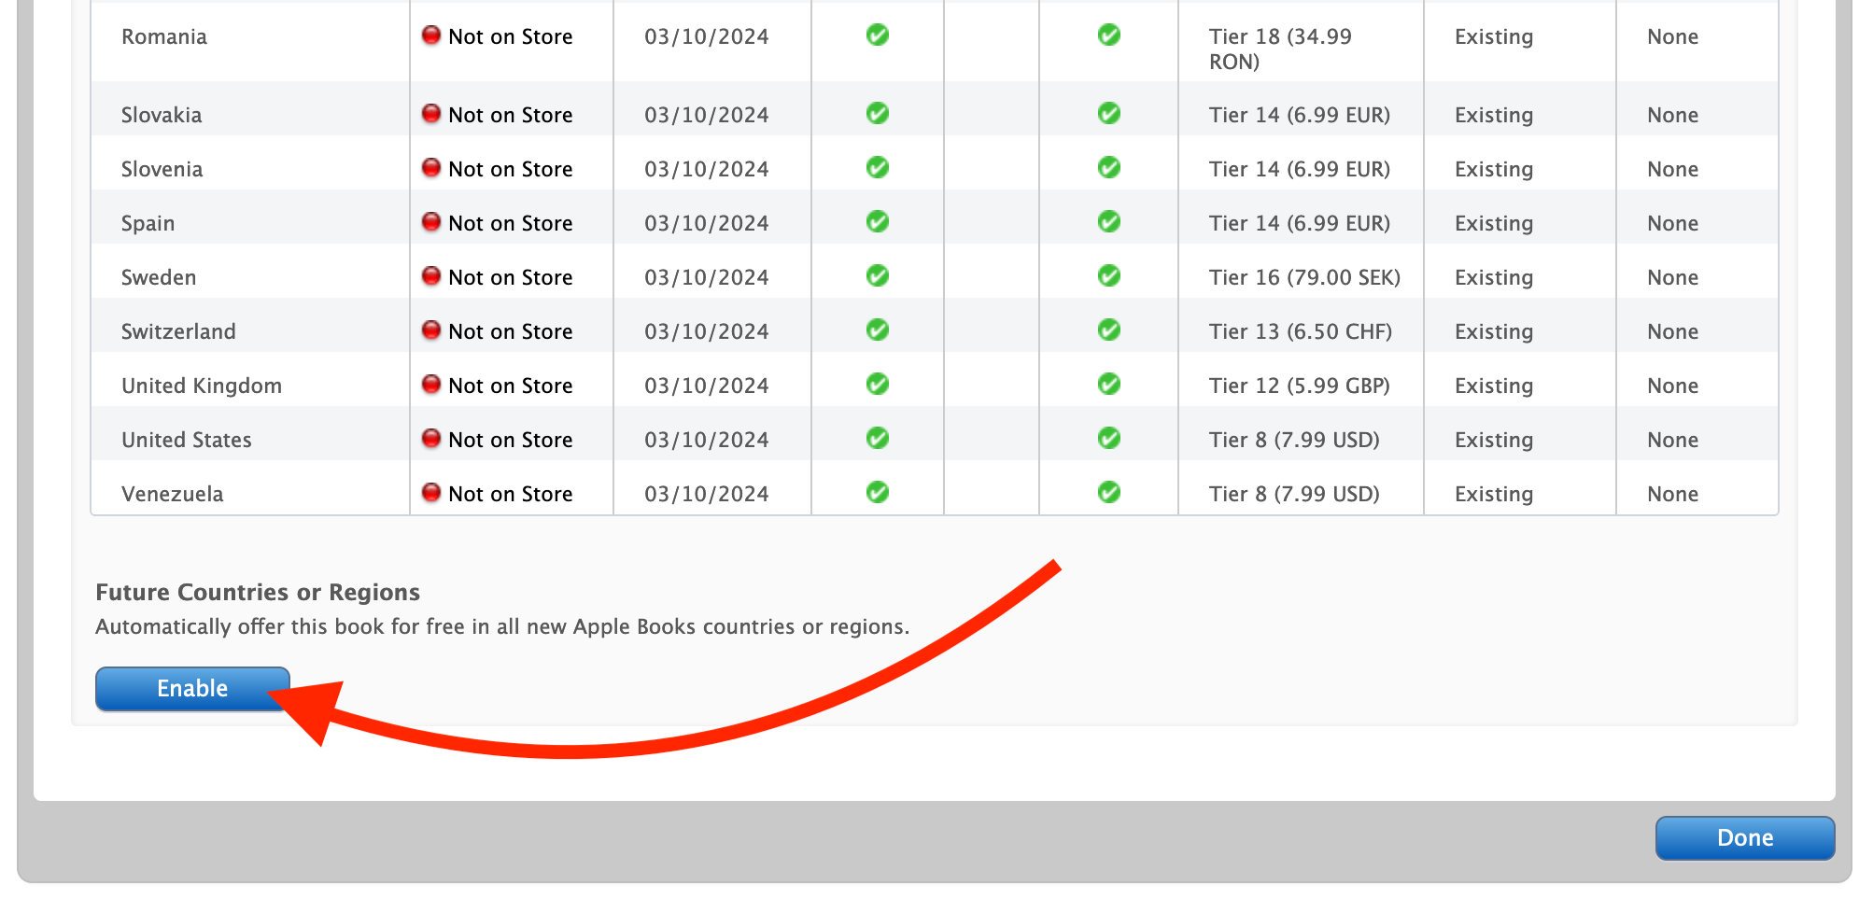This screenshot has height=898, width=1873.
Task: Toggle left green checkmark in United States row
Action: point(877,439)
